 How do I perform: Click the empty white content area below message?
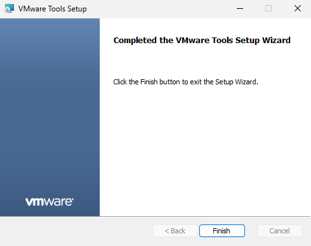[205, 148]
